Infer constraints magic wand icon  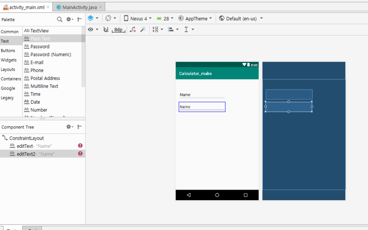tap(143, 29)
